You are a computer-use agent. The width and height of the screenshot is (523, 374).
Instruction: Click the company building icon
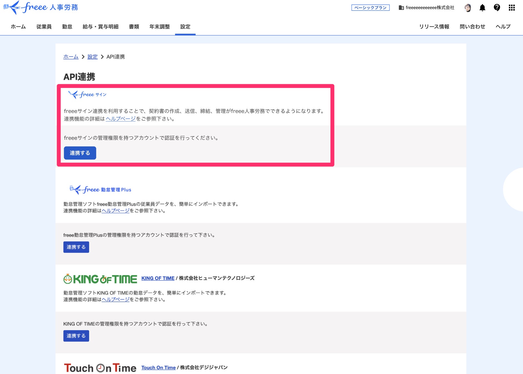401,8
